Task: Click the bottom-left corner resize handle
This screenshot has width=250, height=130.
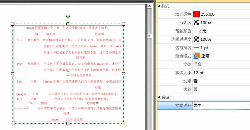Action: coord(12,124)
